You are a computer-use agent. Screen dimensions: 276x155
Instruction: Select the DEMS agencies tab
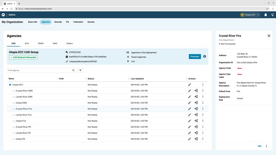41,43
